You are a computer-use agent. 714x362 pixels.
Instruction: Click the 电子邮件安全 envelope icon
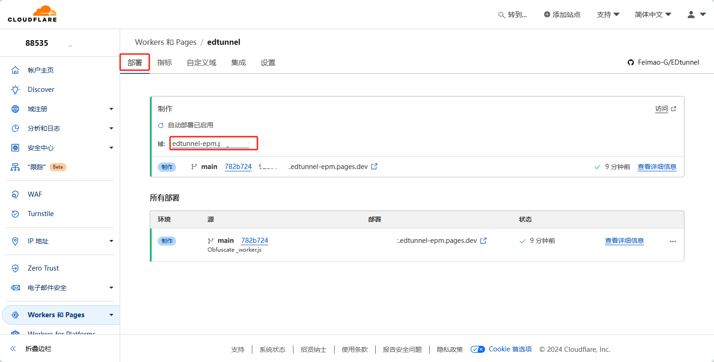coord(15,288)
